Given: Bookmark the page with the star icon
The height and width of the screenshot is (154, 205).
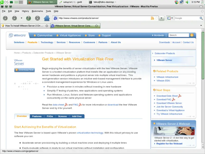Looking at the screenshot, I should pos(156,18).
